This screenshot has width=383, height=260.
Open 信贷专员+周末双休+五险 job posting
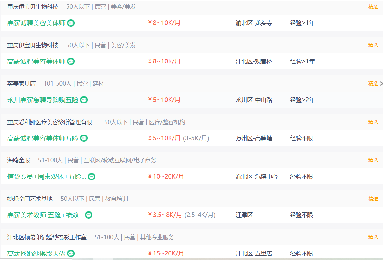click(x=47, y=177)
